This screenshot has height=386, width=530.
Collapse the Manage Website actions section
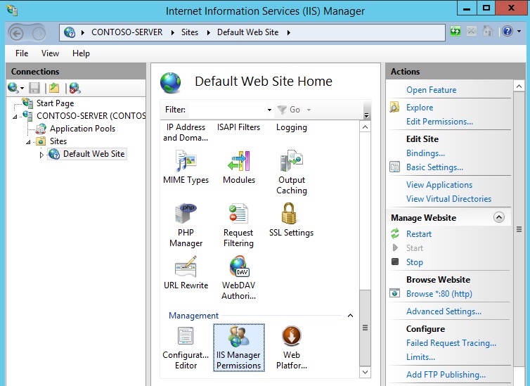point(499,218)
